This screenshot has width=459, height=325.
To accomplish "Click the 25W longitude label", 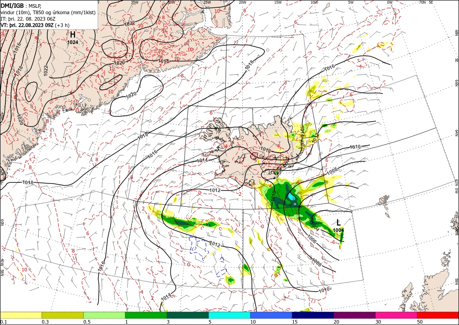I will [x=207, y=2].
